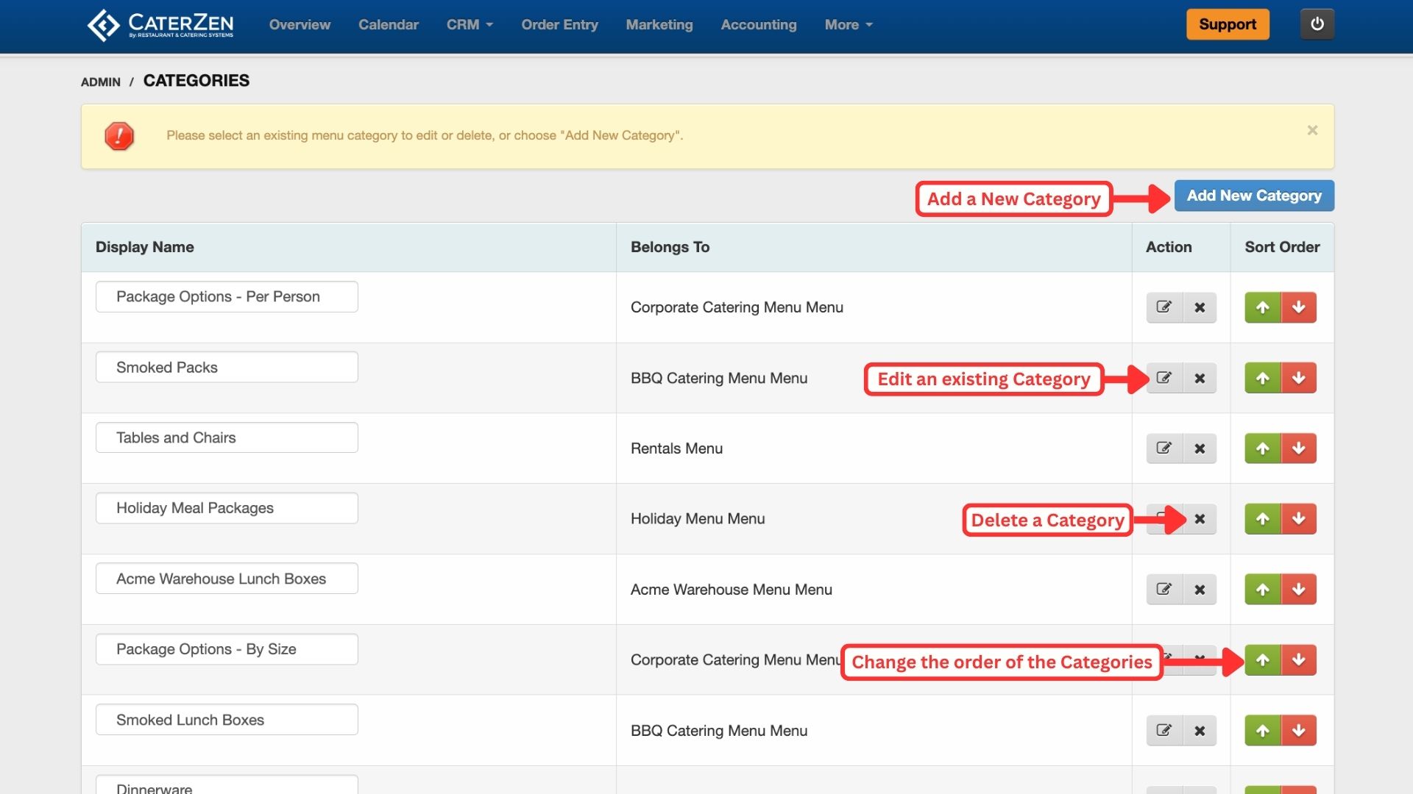This screenshot has width=1413, height=794.
Task: Click the orange Support button
Action: 1227,24
